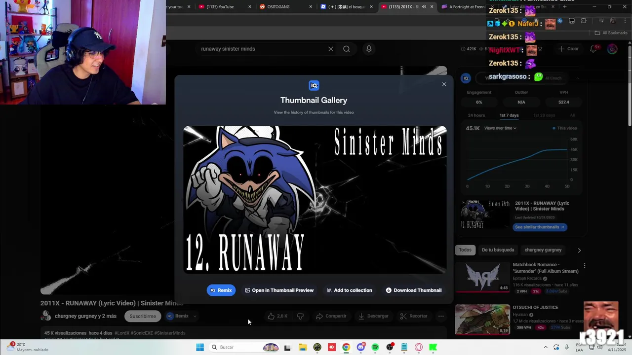Show more filter chips arrow

[x=579, y=250]
